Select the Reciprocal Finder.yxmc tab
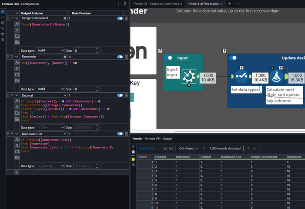 pyautogui.click(x=203, y=3)
